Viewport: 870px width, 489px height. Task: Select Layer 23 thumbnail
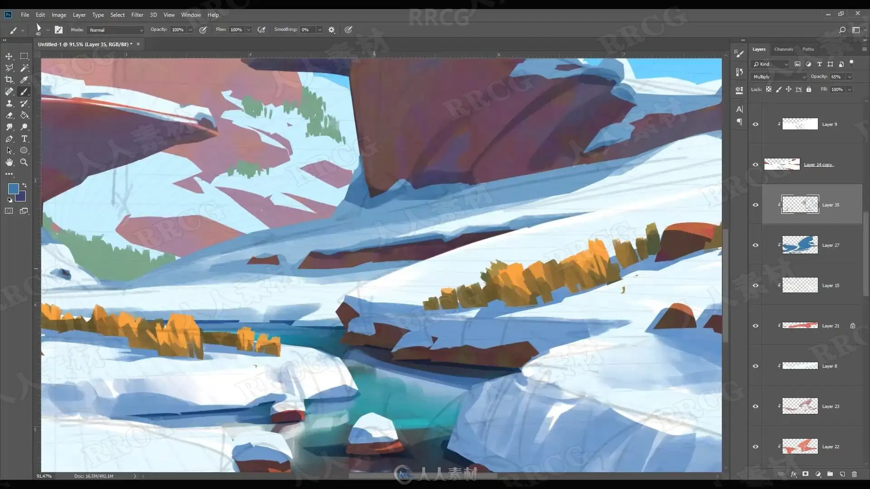point(800,406)
